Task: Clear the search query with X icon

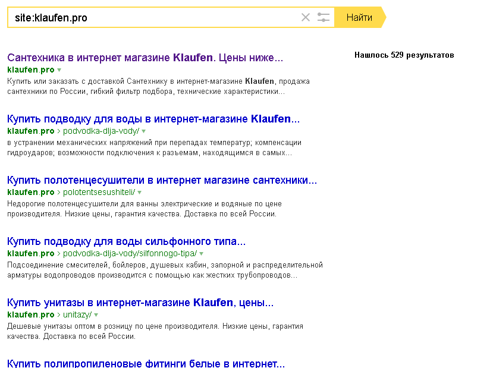Action: [306, 18]
